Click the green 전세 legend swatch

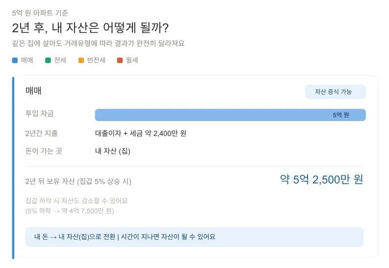coord(48,60)
